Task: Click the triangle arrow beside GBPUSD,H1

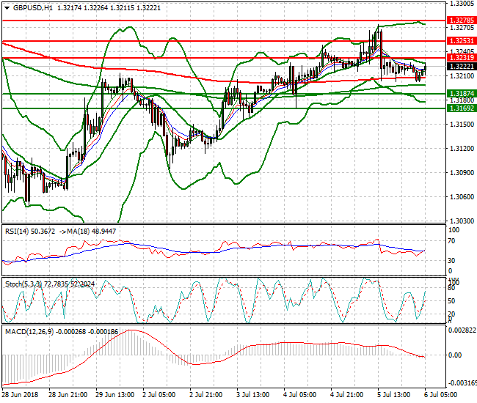Action: coord(7,8)
